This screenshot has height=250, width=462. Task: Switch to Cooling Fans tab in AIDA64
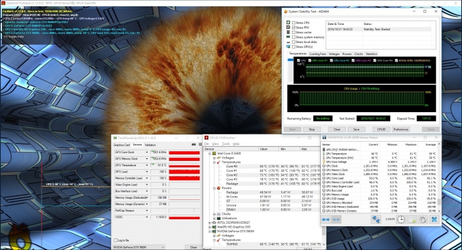pyautogui.click(x=318, y=54)
